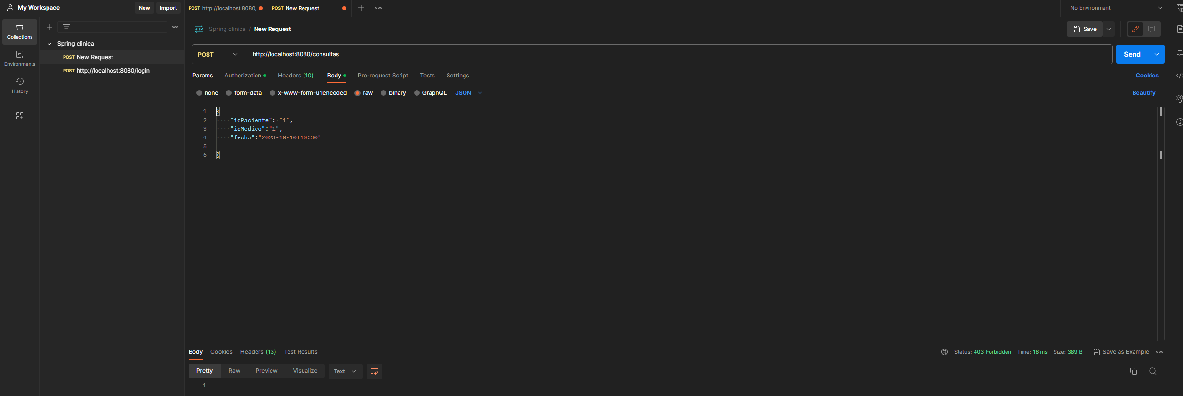Switch response view to Visualize
Image resolution: width=1183 pixels, height=396 pixels.
[x=305, y=371]
